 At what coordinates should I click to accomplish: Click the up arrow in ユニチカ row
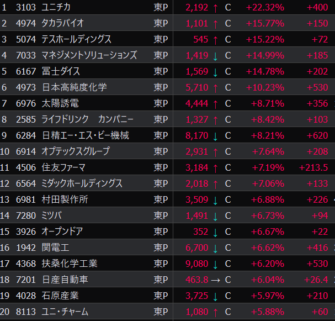click(215, 7)
